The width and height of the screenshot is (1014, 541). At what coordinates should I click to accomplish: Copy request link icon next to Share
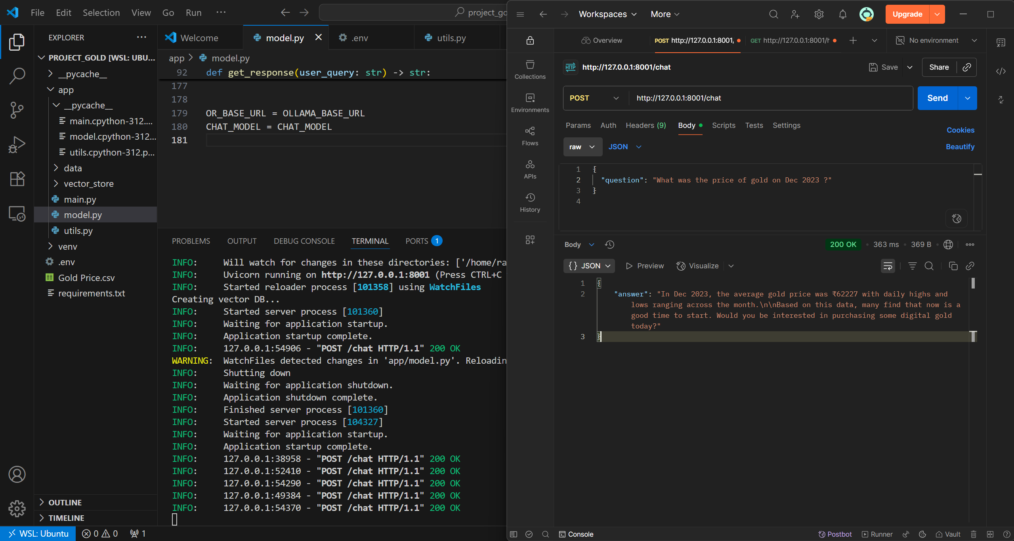(x=966, y=67)
